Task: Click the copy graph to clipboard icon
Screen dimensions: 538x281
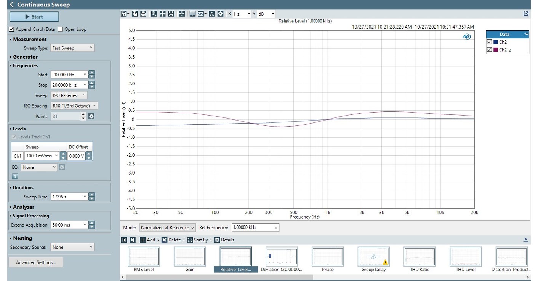Action: [x=135, y=13]
